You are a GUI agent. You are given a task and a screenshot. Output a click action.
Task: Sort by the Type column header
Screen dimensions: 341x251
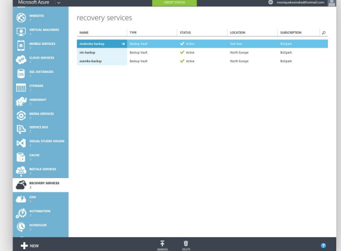pyautogui.click(x=133, y=33)
